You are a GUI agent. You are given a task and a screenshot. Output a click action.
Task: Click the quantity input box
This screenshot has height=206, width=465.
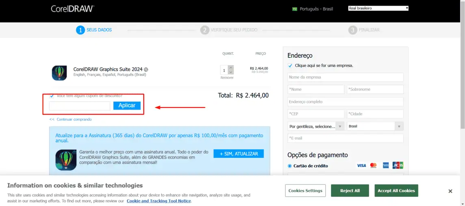point(224,71)
